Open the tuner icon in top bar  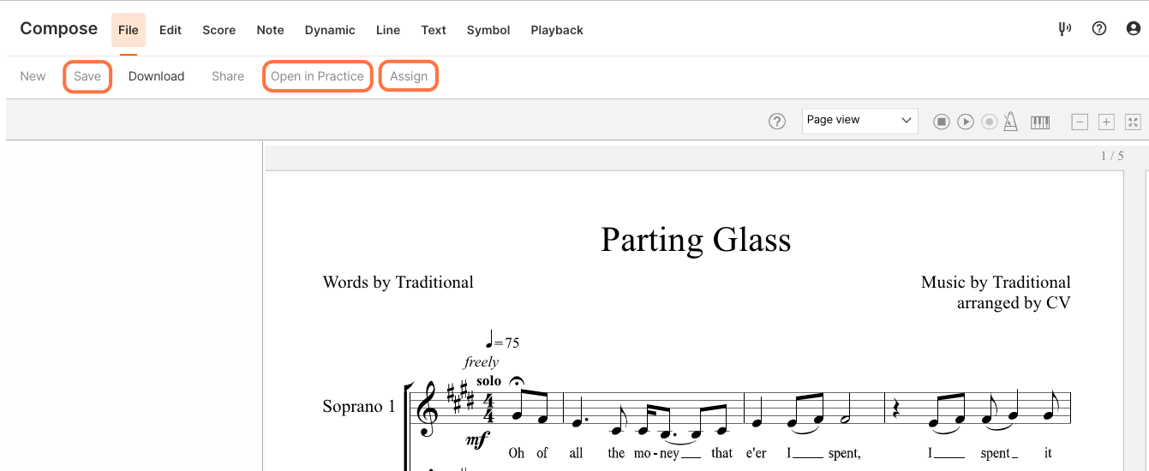pyautogui.click(x=1065, y=29)
